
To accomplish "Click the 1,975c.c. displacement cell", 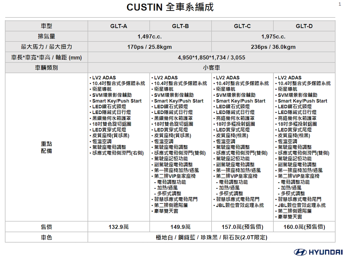I will click(273, 36).
